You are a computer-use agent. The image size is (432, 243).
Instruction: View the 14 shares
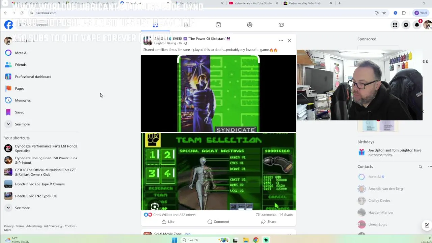(x=286, y=215)
